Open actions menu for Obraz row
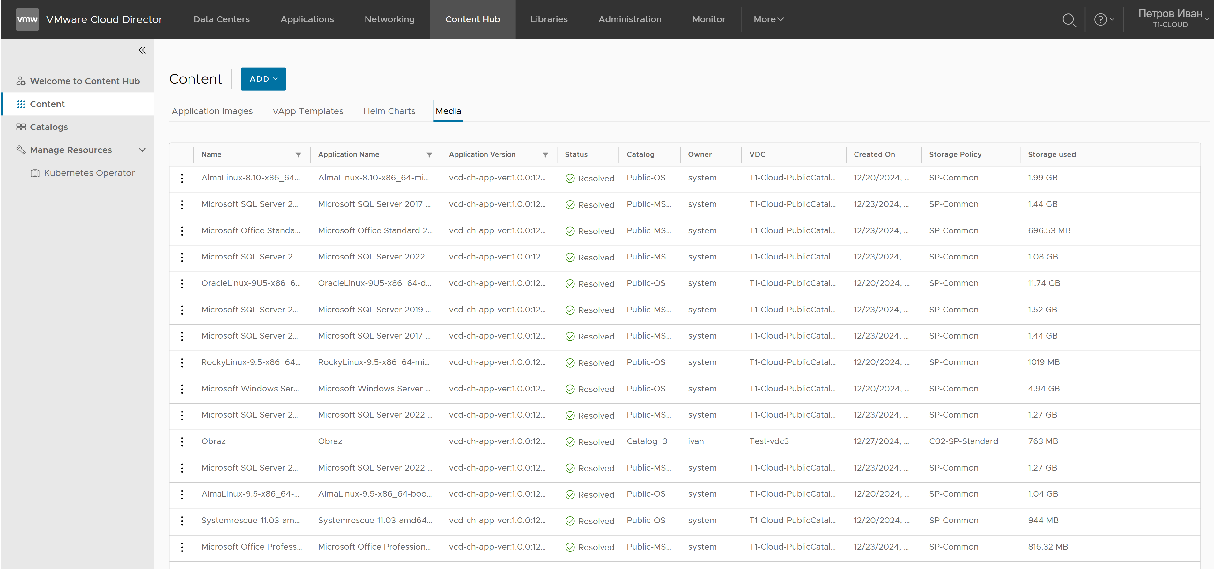1214x569 pixels. pyautogui.click(x=182, y=442)
